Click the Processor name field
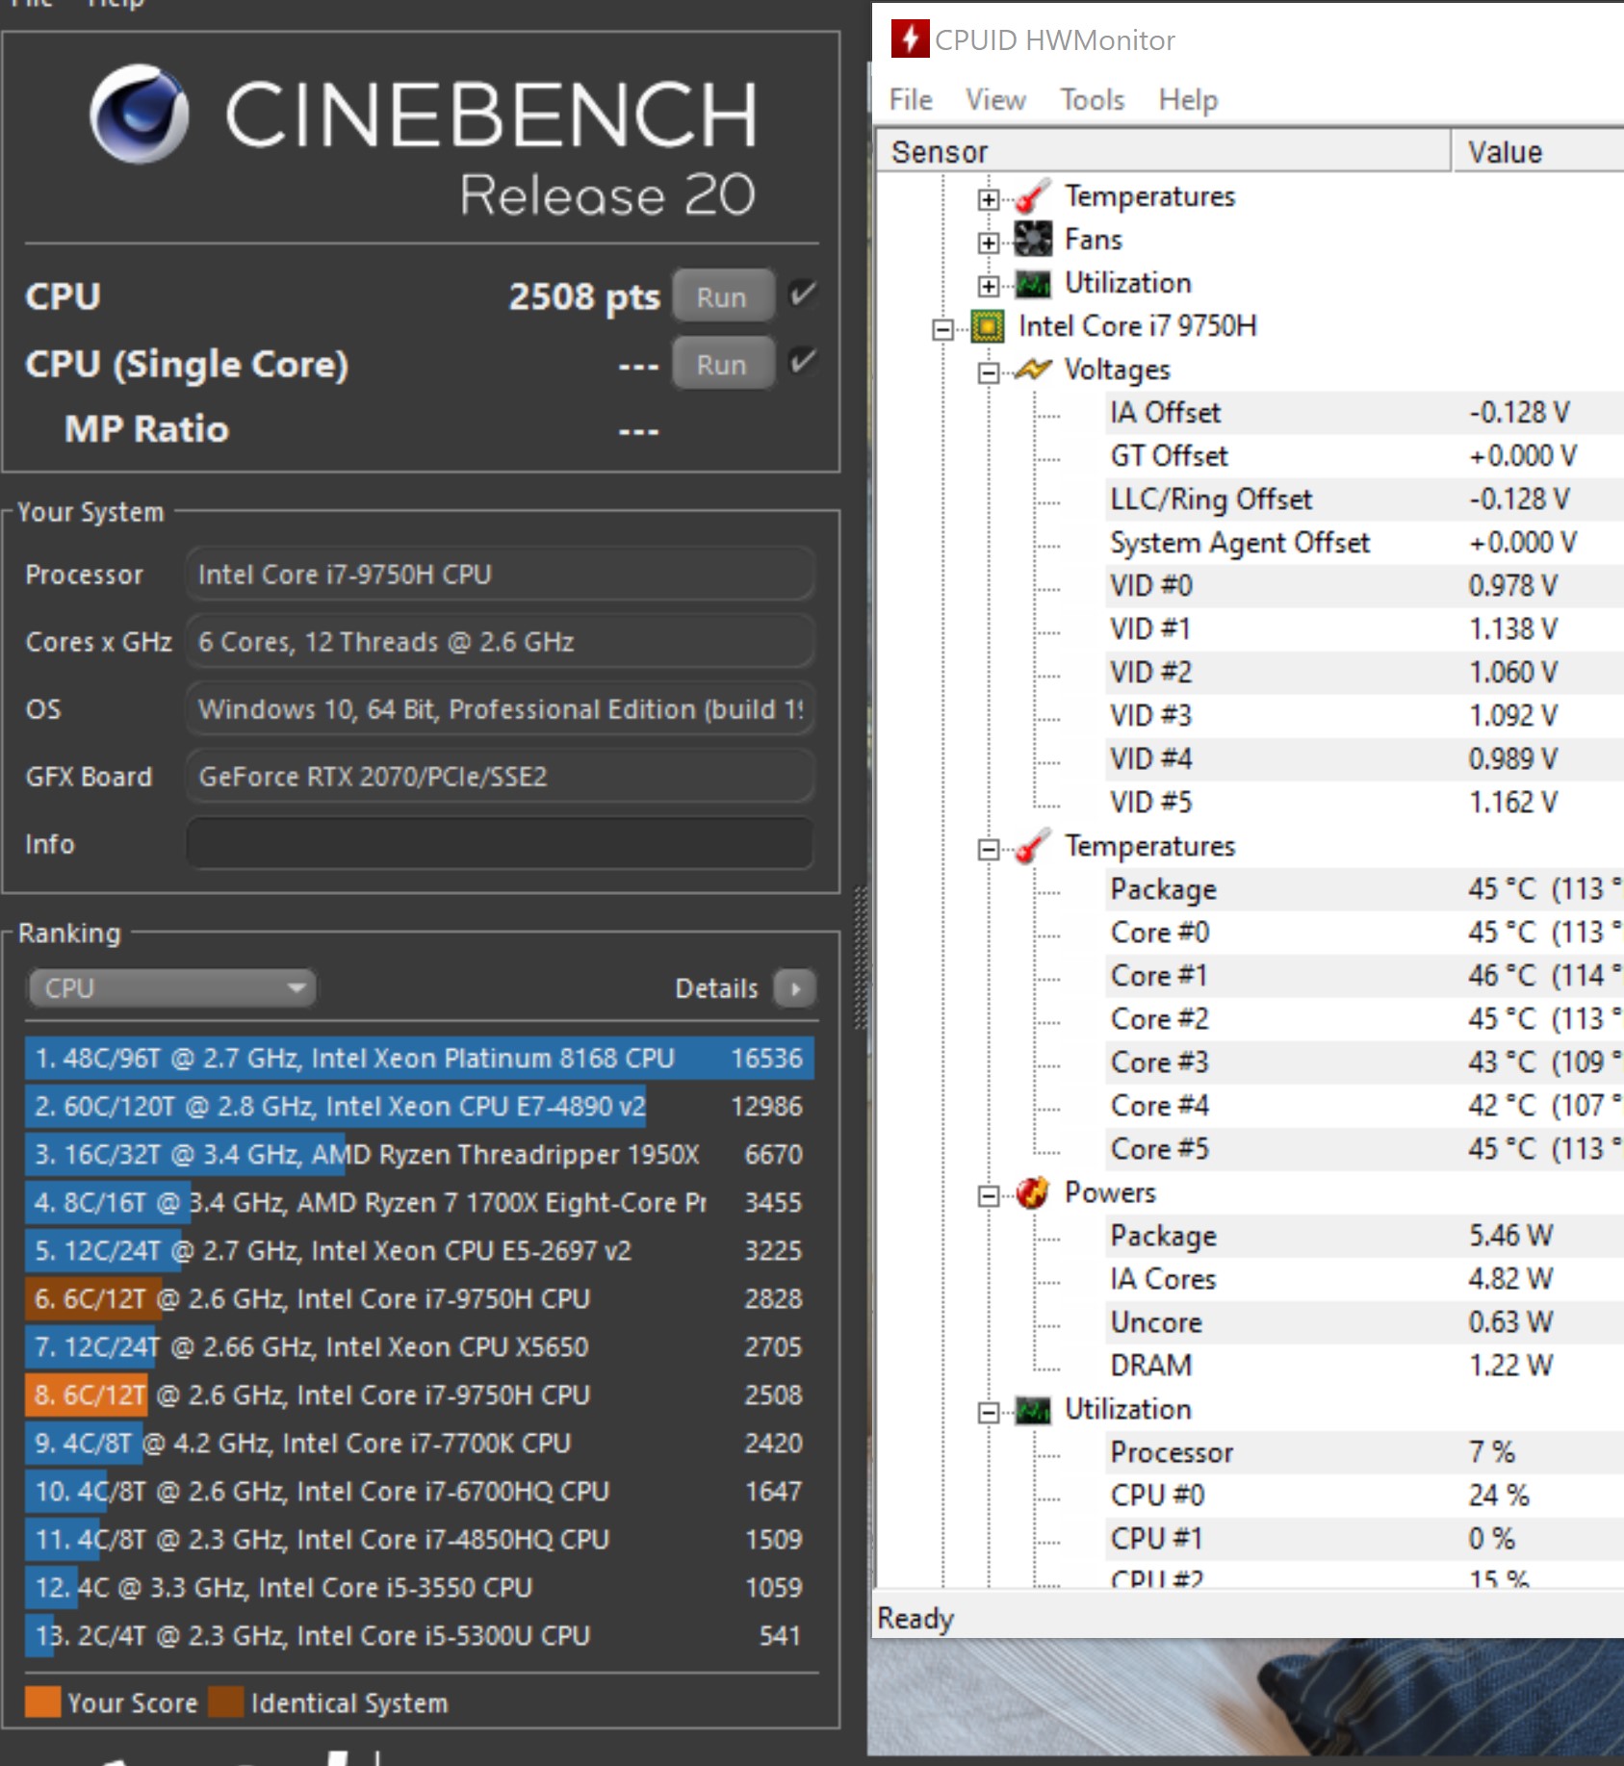 (500, 575)
